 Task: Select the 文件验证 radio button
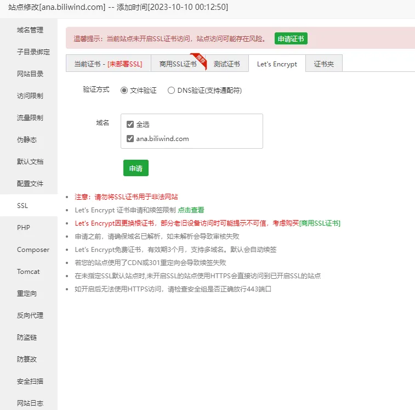coord(124,91)
